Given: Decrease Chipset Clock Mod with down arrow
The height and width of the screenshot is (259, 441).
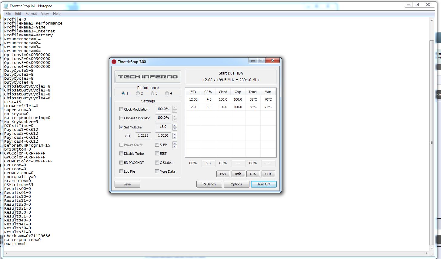Looking at the screenshot, I should tap(175, 120).
